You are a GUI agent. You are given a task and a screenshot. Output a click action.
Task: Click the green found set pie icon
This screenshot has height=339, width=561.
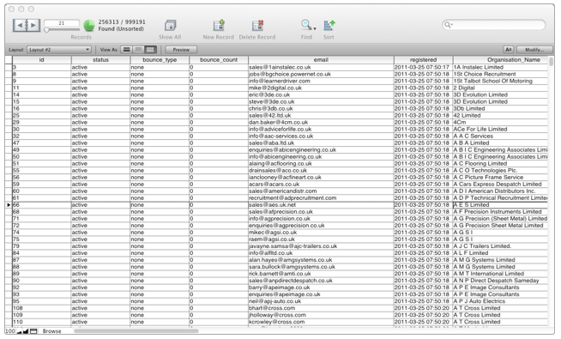tap(89, 26)
